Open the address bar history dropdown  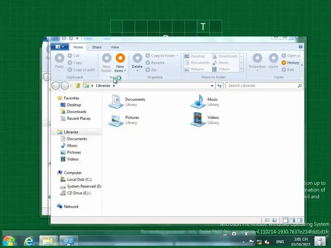coord(212,86)
